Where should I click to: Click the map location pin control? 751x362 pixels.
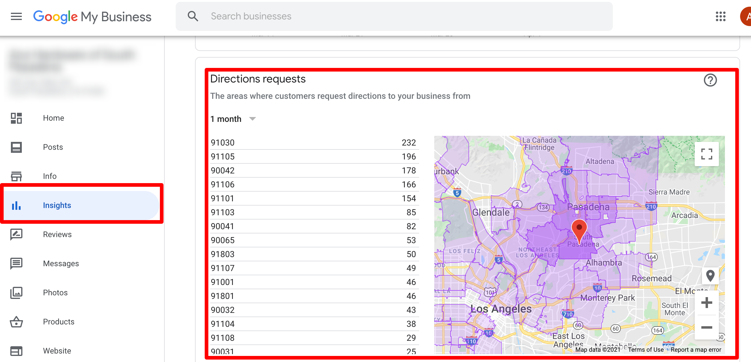710,276
